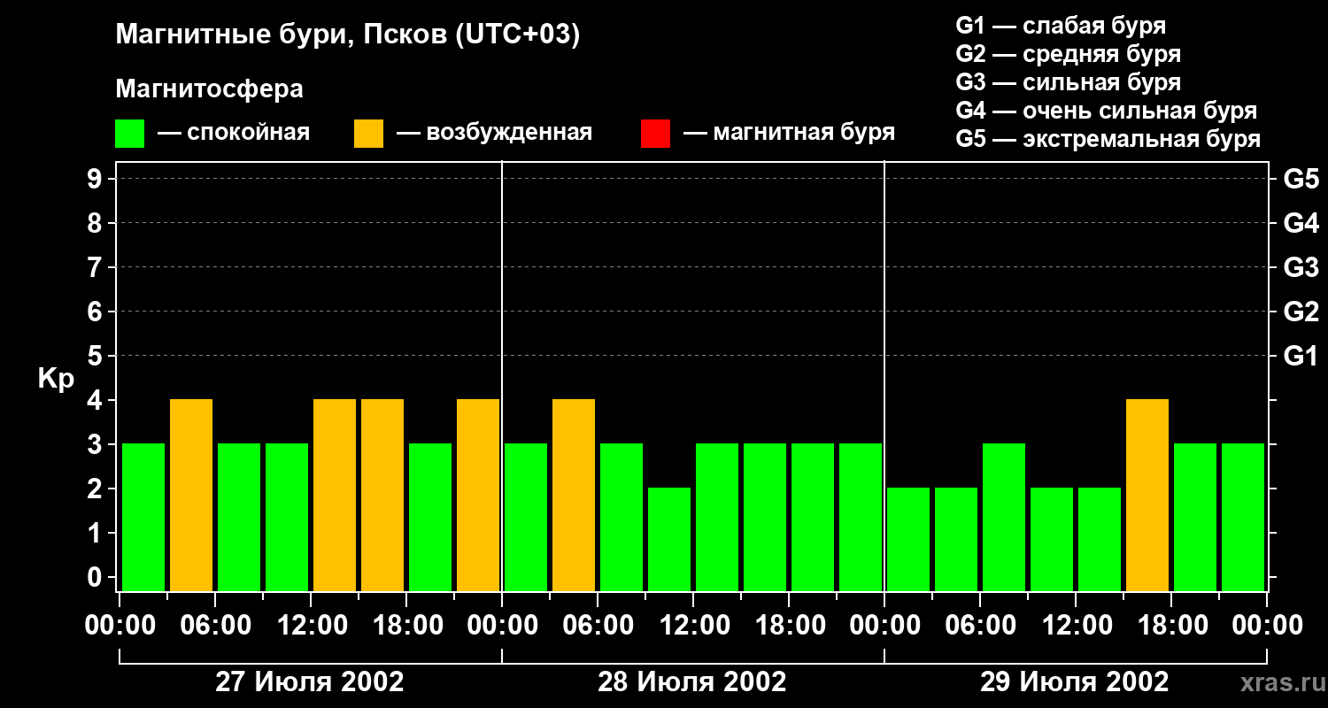
Task: Click the 'Магнитосфера' heading
Action: 209,89
